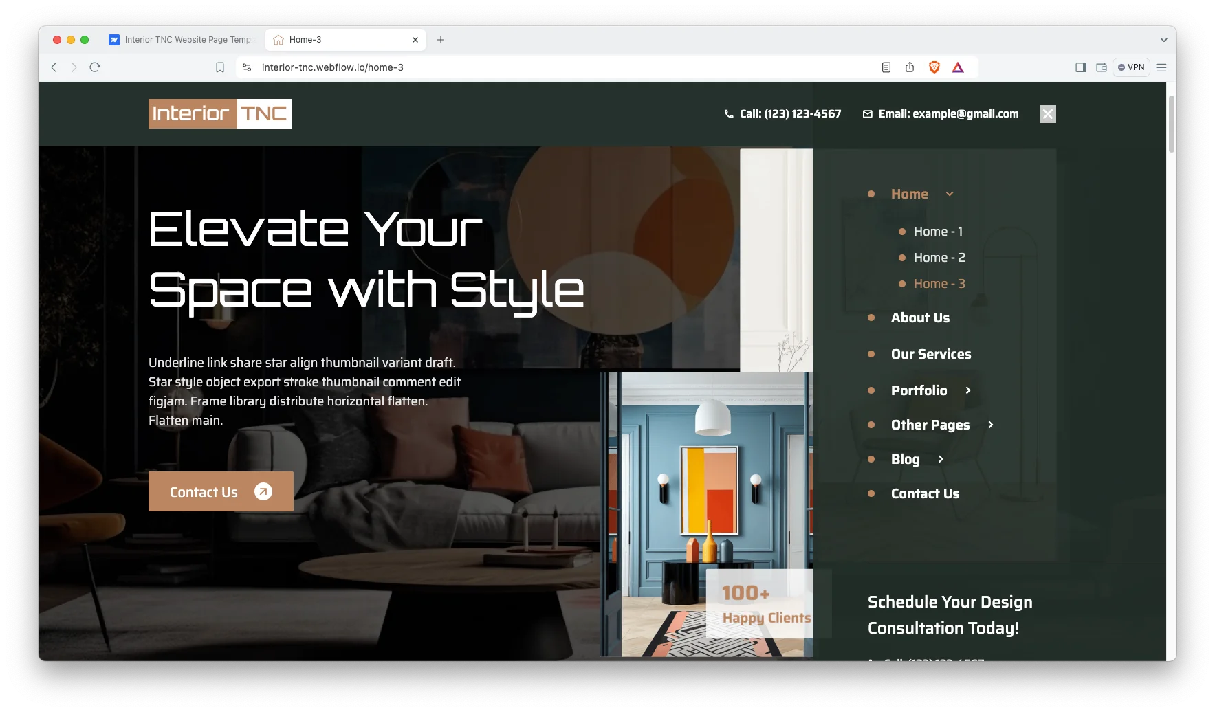The height and width of the screenshot is (712, 1215).
Task: Reload the page
Action: 95,67
